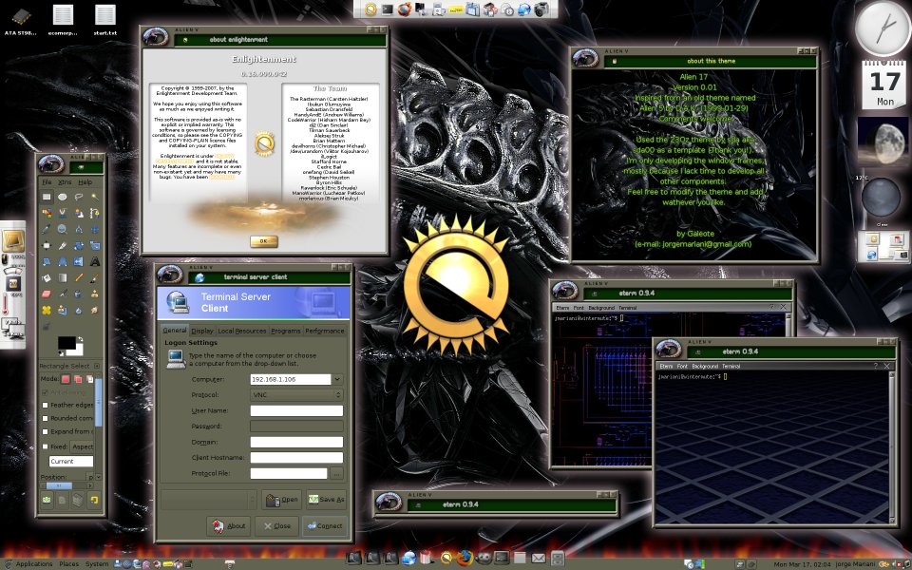The height and width of the screenshot is (570, 912).
Task: Open Background menu in front eterm window
Action: pyautogui.click(x=705, y=367)
